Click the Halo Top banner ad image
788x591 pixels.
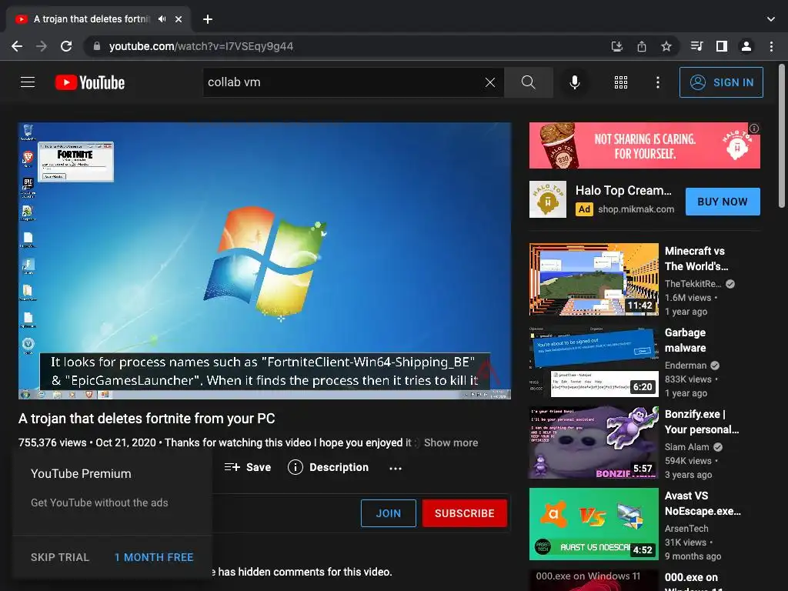[x=644, y=145]
